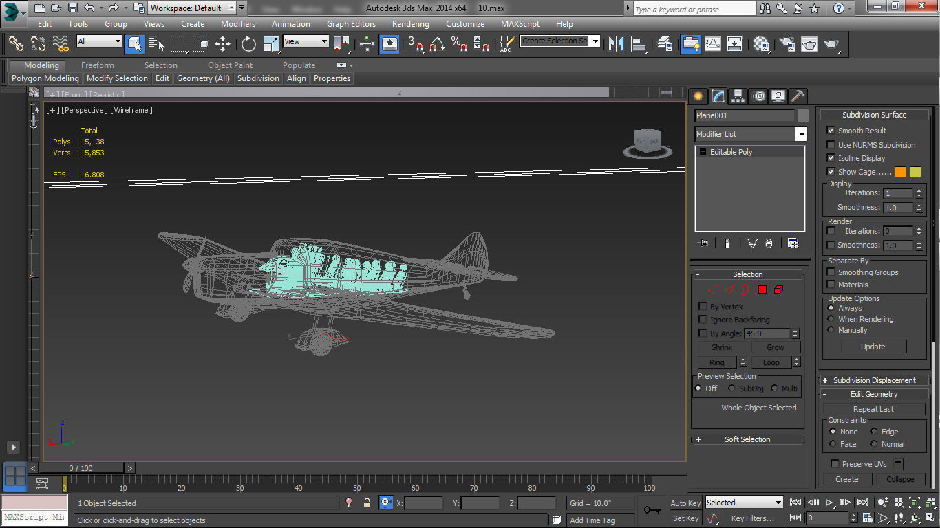Select When Rendering update option
The image size is (940, 528).
point(831,319)
